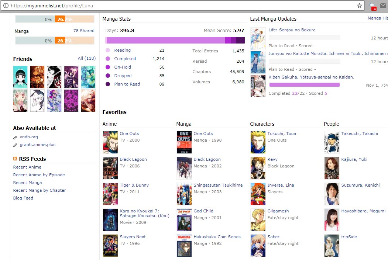Open 78 Shared manga link
The image size is (388, 260).
tap(84, 31)
